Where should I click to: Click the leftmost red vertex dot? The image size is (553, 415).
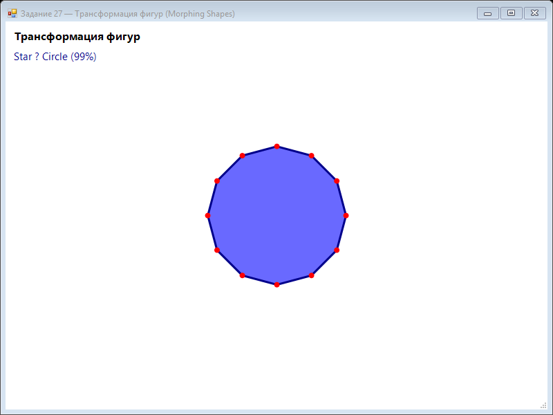coord(208,216)
